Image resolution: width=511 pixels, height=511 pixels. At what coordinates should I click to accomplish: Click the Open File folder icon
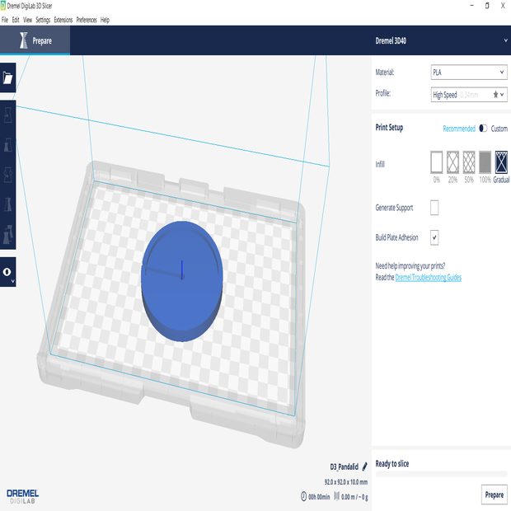click(x=7, y=78)
